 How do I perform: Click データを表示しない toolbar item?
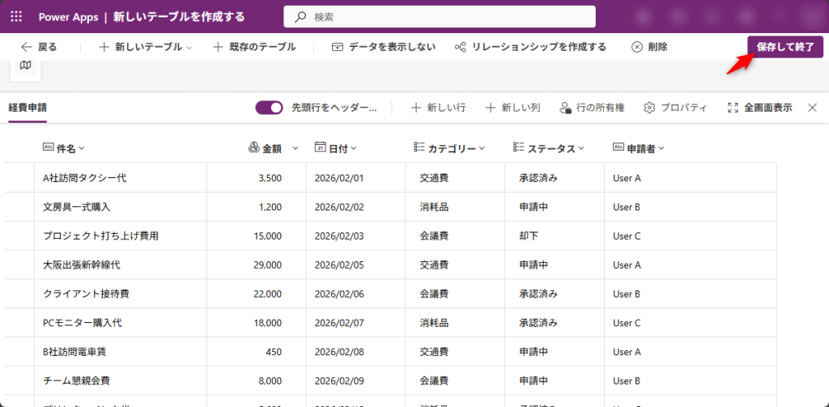383,47
